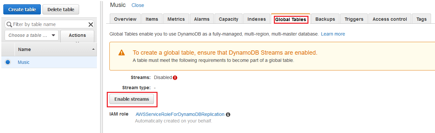Click the Enable streams button

coord(131,99)
